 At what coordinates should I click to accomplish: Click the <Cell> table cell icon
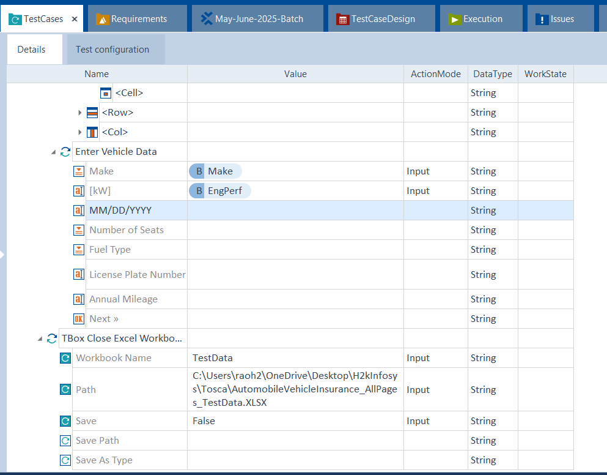click(x=106, y=93)
